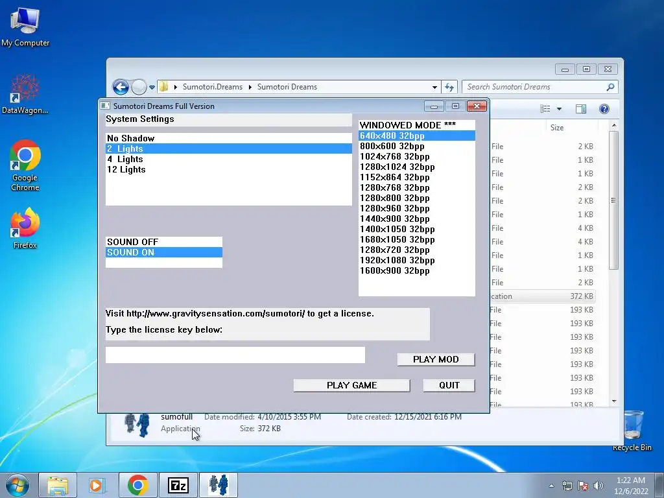Open File Explorer from the taskbar
The height and width of the screenshot is (498, 664).
58,485
